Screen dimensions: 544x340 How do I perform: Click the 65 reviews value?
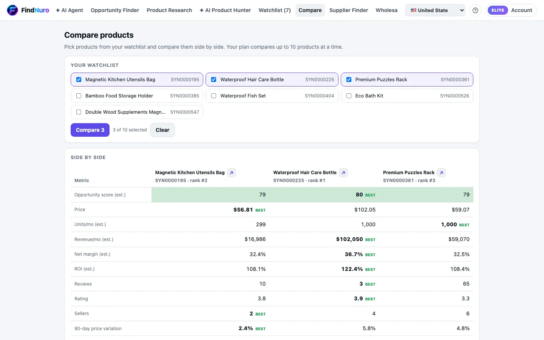coord(466,284)
